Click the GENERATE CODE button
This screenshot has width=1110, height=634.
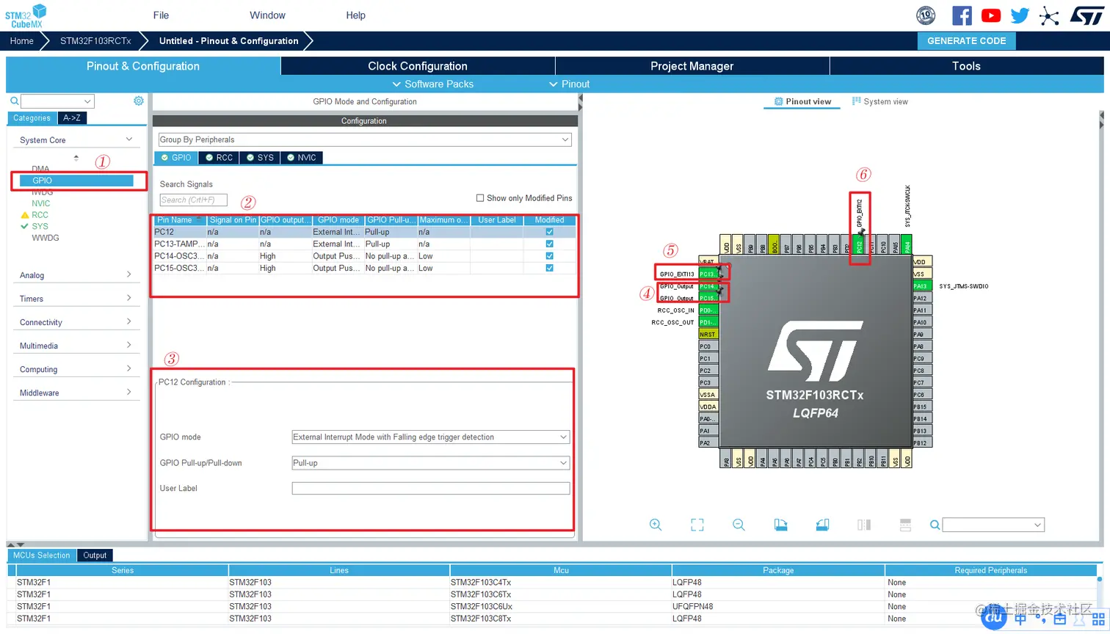(967, 41)
